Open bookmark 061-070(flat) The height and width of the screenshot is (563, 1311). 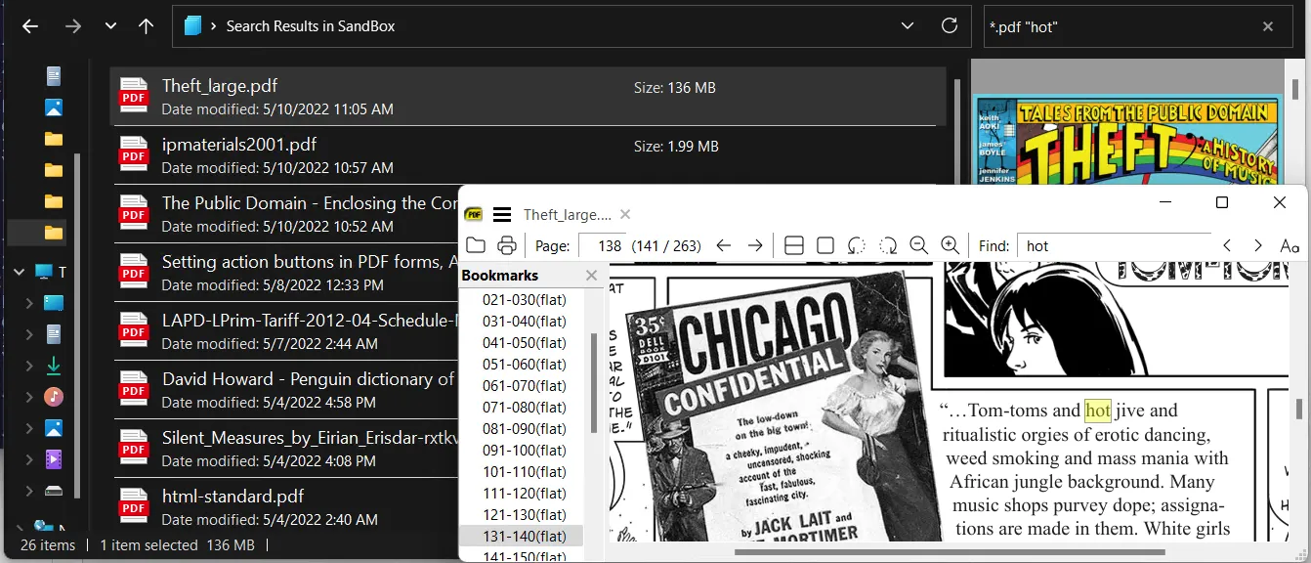tap(525, 386)
